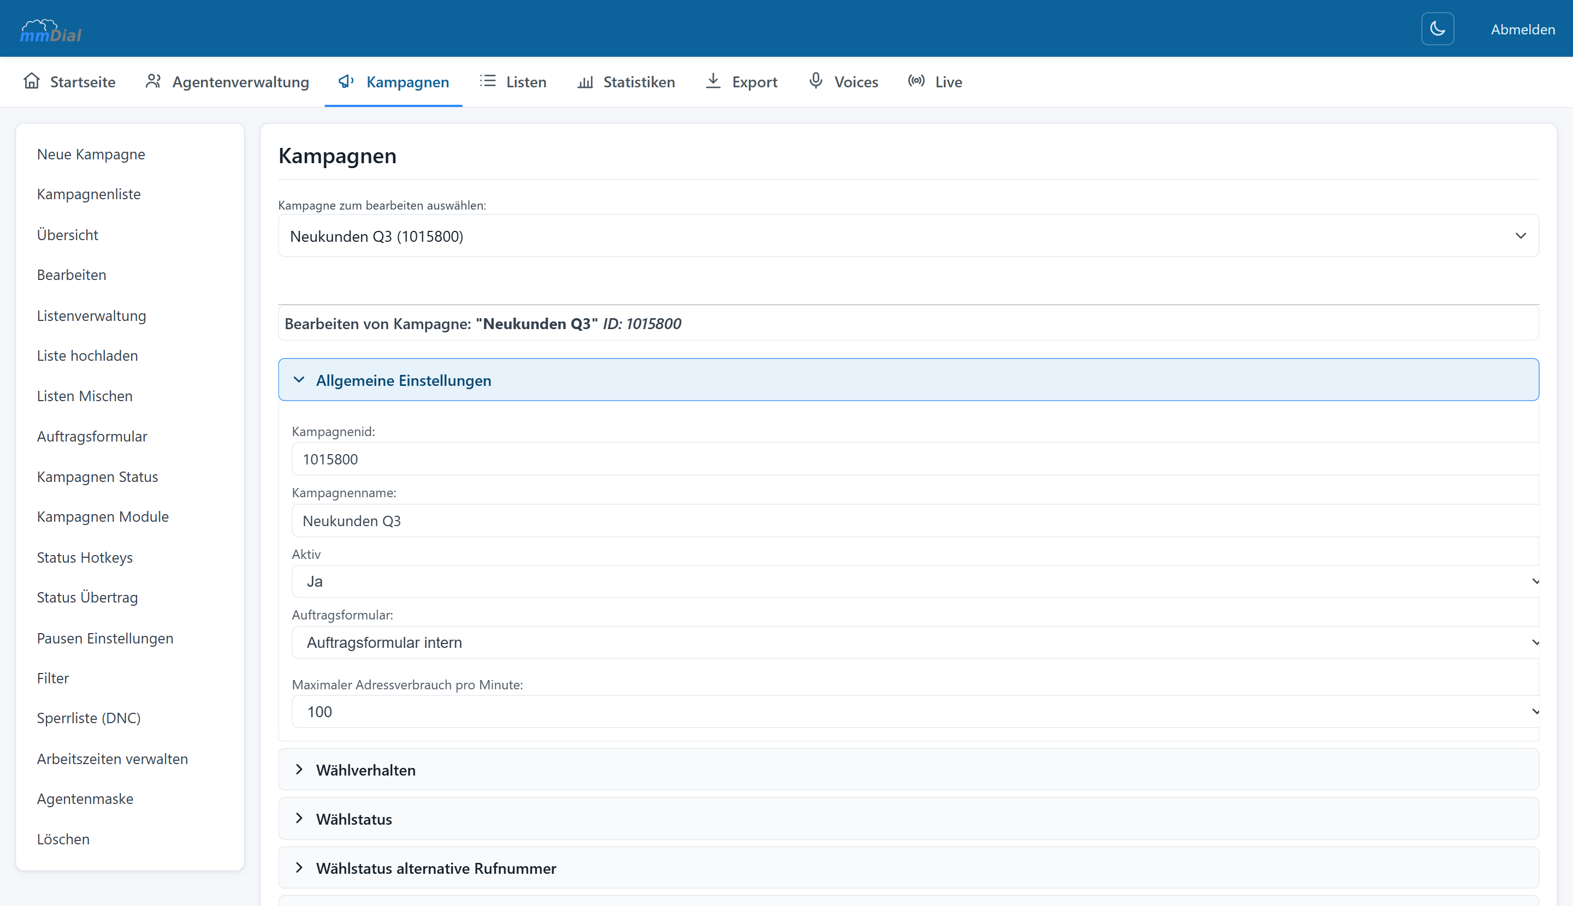Click the Kampagnenname input field
The image size is (1573, 906).
point(915,521)
